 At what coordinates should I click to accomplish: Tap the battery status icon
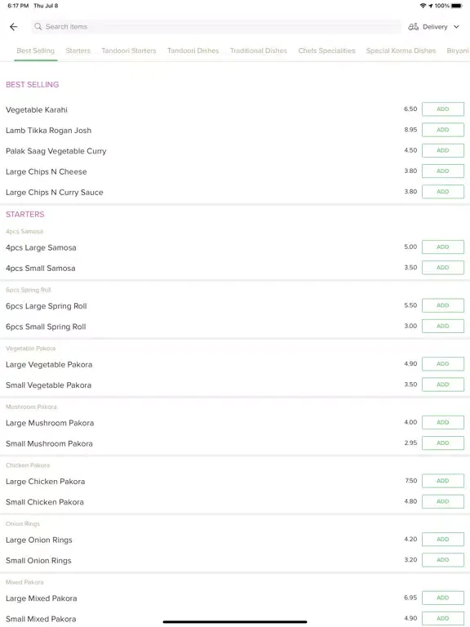coord(457,6)
